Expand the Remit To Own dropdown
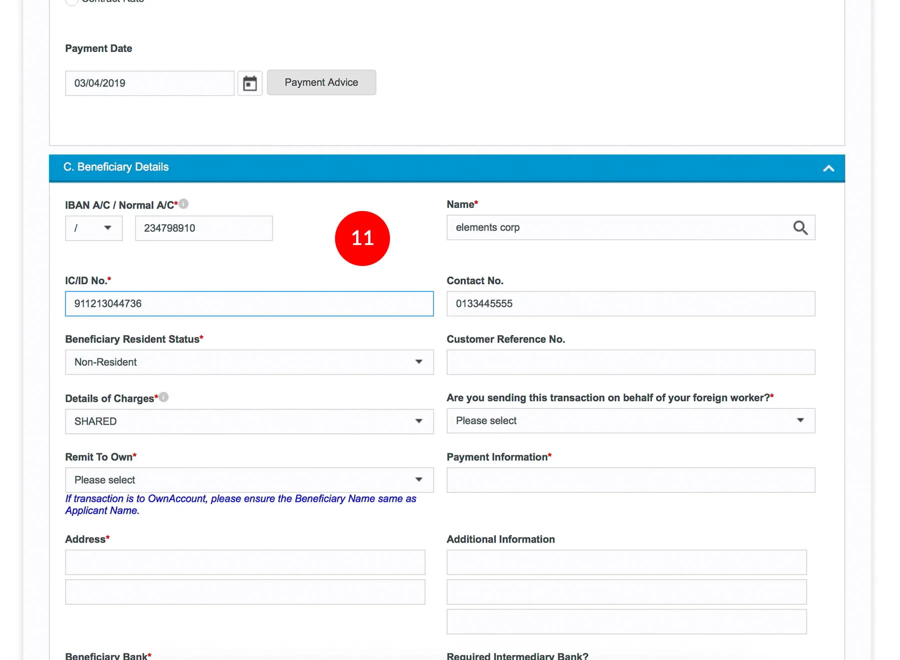This screenshot has height=660, width=900. tap(249, 480)
